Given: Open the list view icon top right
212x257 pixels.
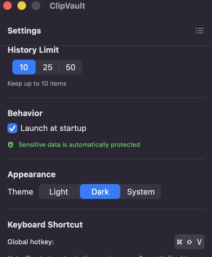Looking at the screenshot, I should coord(199,31).
